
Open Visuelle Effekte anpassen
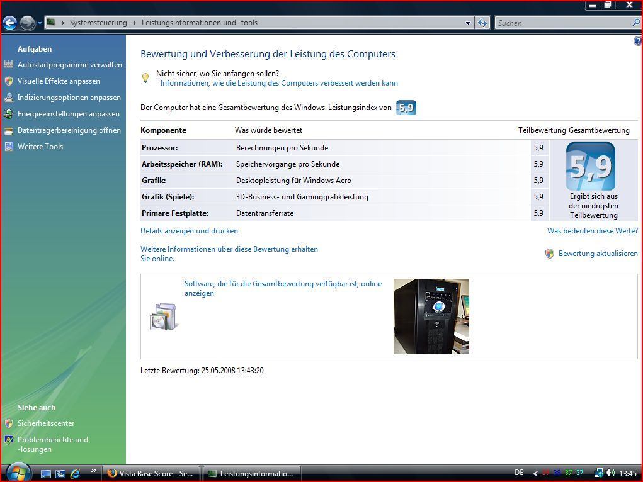(x=59, y=81)
